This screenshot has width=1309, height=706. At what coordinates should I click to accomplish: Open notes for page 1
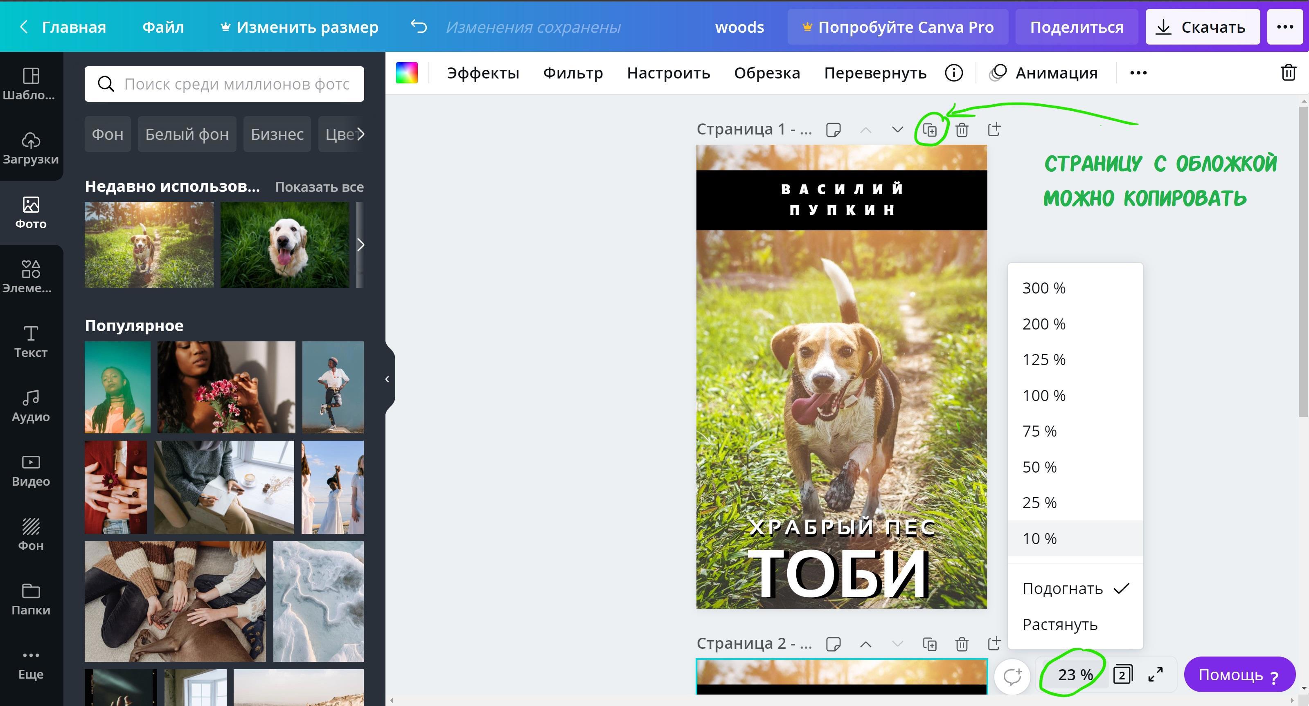834,130
